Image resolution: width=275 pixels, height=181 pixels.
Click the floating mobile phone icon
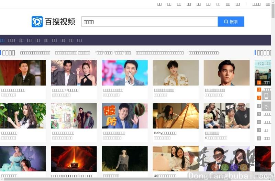266,96
